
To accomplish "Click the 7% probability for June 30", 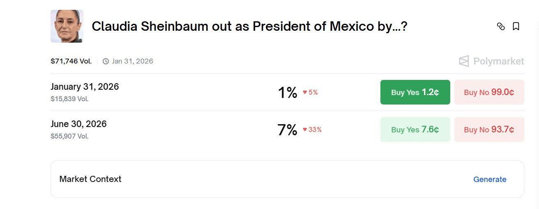I will coord(287,130).
